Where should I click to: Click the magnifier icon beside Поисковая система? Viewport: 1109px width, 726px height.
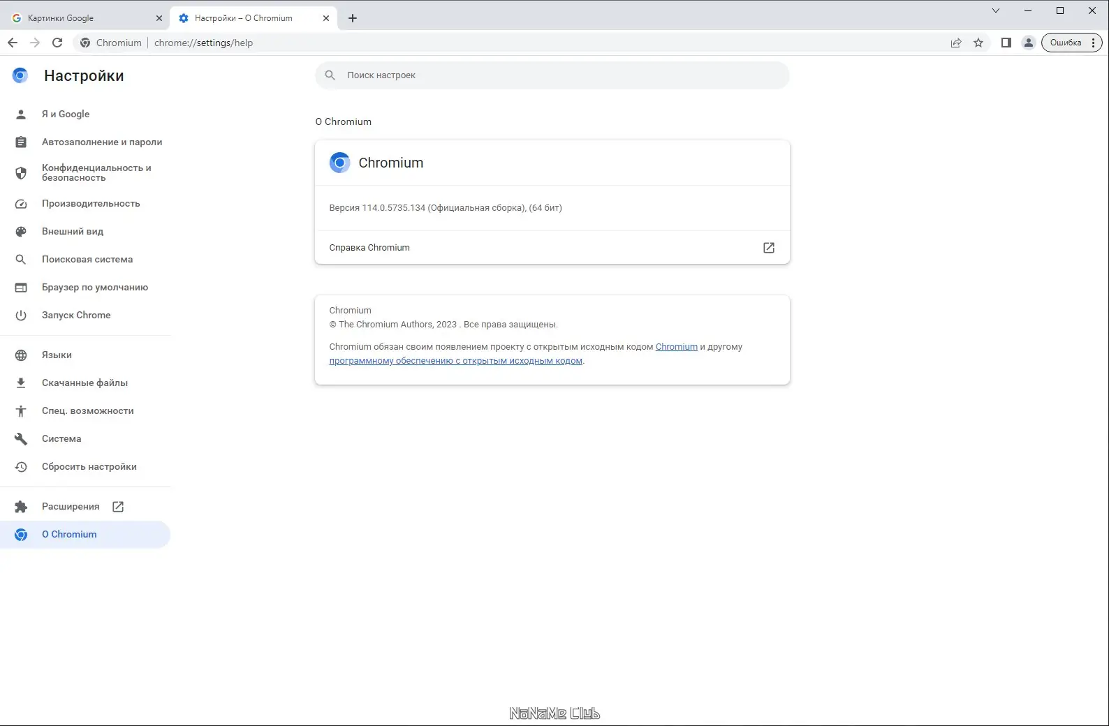(21, 260)
